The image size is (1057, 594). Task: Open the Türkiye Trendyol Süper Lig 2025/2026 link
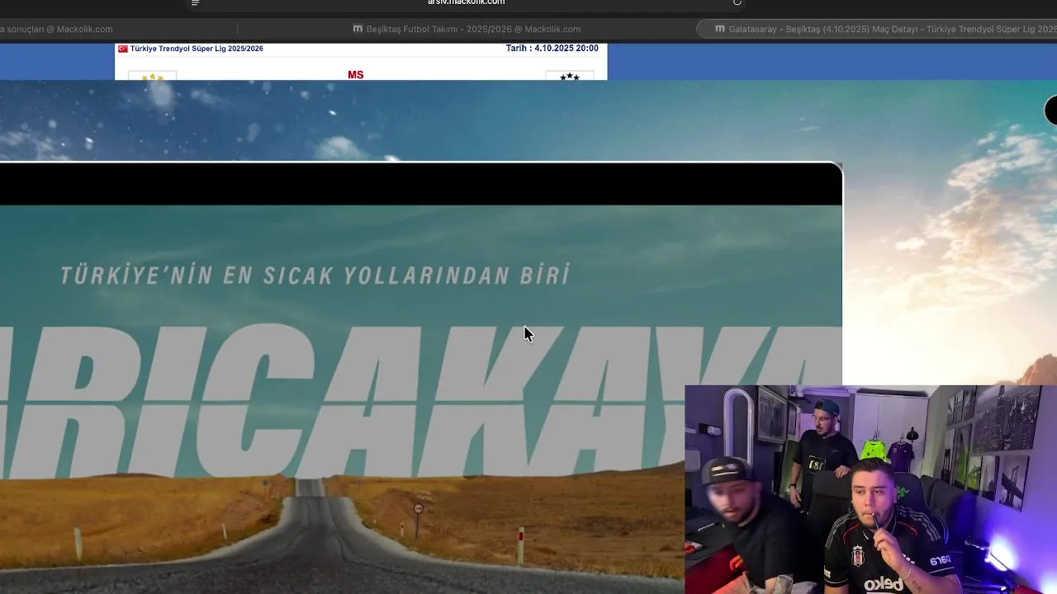pos(197,49)
